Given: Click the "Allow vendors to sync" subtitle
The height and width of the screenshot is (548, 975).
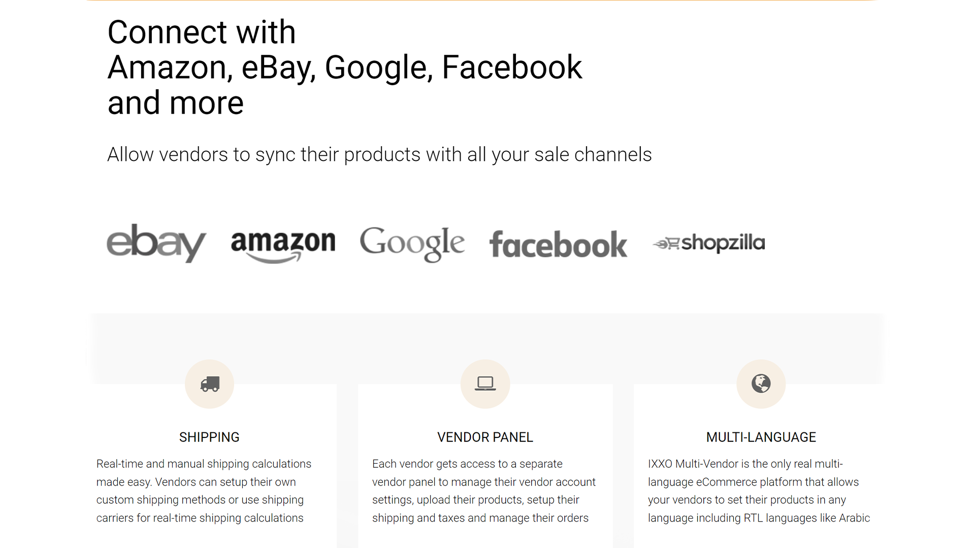Looking at the screenshot, I should click(379, 155).
